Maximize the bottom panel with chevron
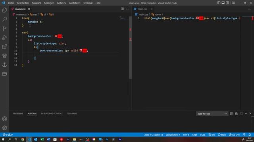Screen dimensions: 254x142 (246, 114)
